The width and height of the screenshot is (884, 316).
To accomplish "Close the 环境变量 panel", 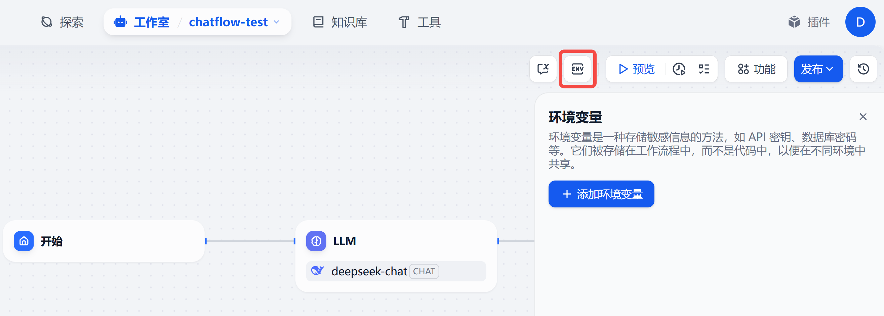I will [x=863, y=117].
